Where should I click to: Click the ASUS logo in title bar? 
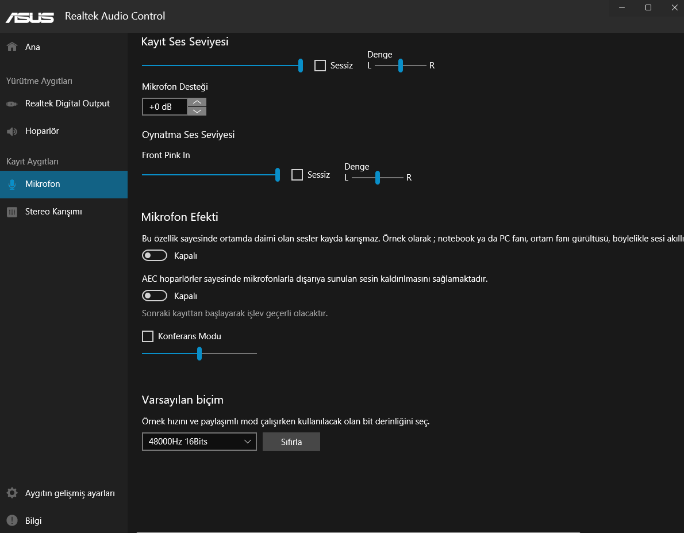click(x=30, y=17)
